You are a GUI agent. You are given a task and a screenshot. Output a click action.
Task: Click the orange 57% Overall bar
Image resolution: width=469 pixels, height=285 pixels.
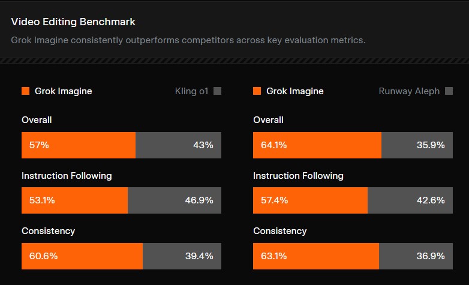click(79, 145)
